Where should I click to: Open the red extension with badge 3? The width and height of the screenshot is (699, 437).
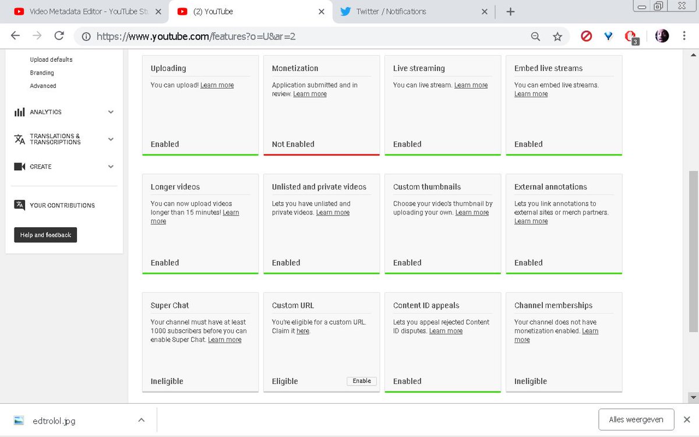coord(631,37)
